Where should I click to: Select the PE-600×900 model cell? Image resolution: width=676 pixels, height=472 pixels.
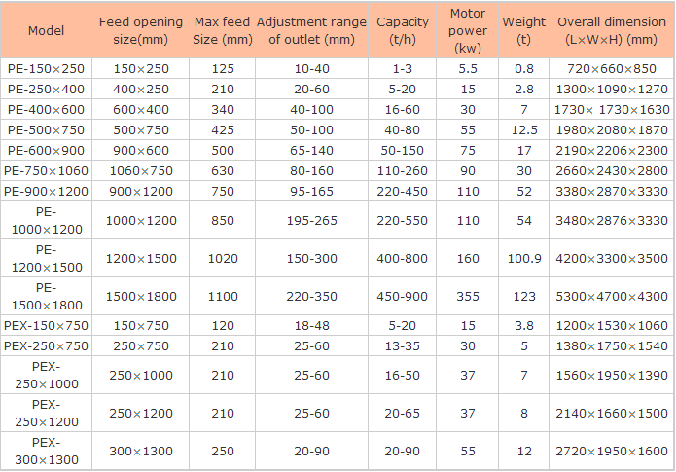point(46,150)
